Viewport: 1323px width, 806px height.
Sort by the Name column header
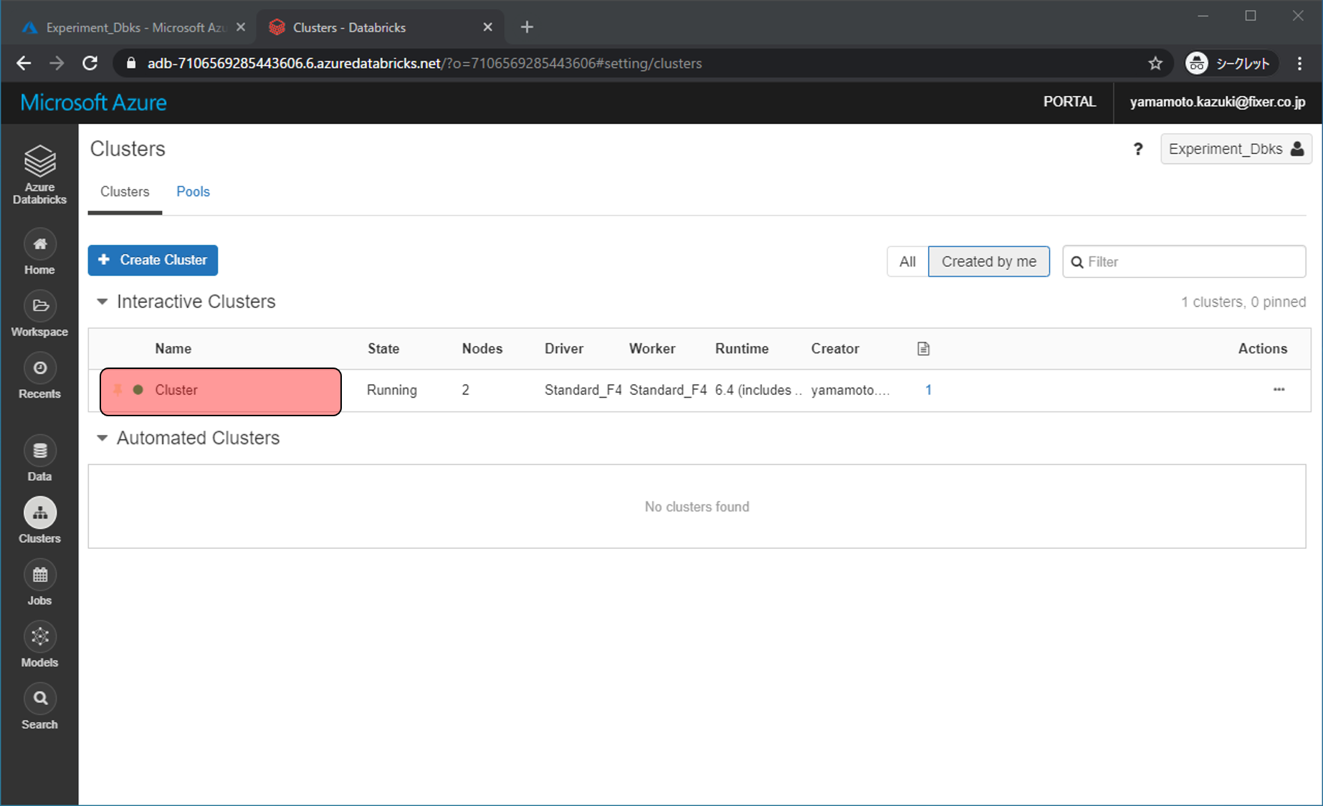coord(173,349)
